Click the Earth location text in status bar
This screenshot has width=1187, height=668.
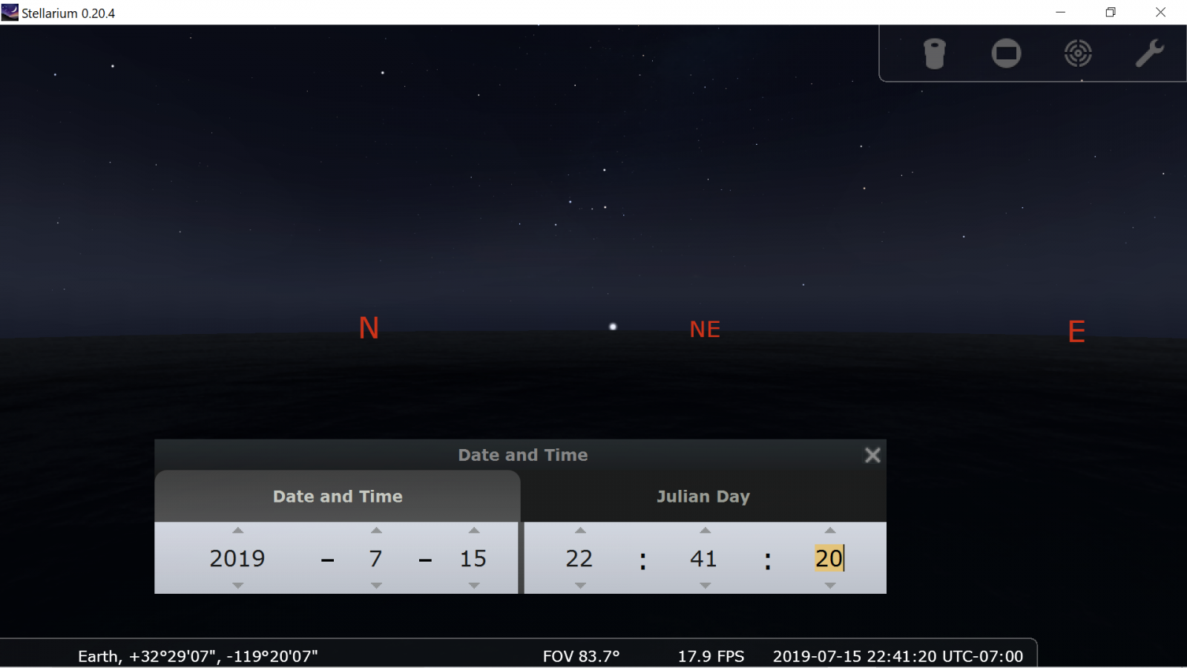tap(198, 656)
